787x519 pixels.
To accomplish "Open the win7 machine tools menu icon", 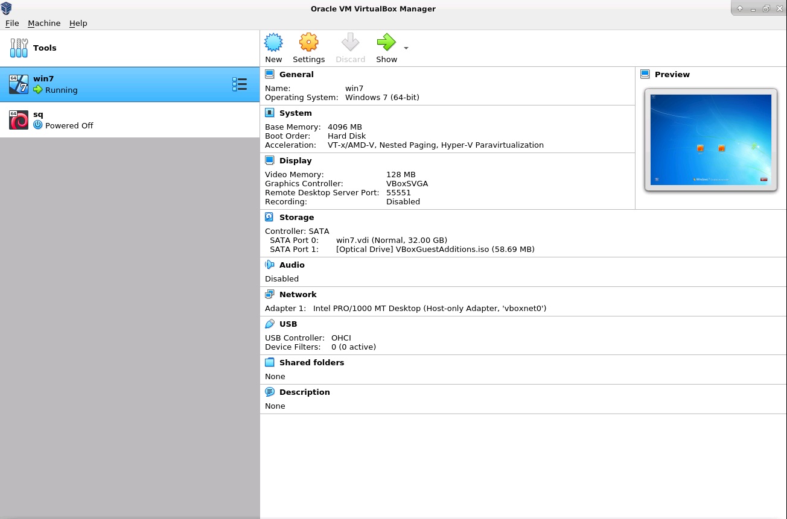I will [240, 84].
